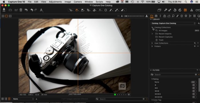Open the Color three-circles tool tab
Image resolution: width=200 pixels, height=103 pixels.
pyautogui.click(x=165, y=16)
